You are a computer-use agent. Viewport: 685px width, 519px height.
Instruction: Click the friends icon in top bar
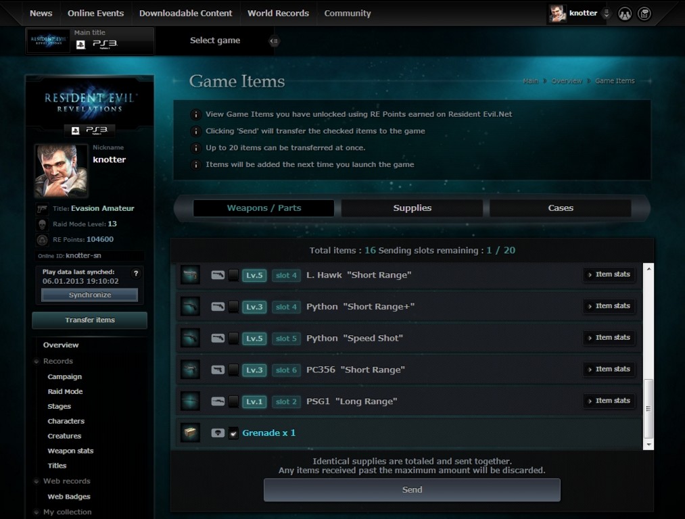tap(625, 14)
